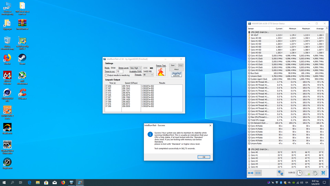The width and height of the screenshot is (330, 186).
Task: Click the taskbar search icon
Action: point(12,182)
